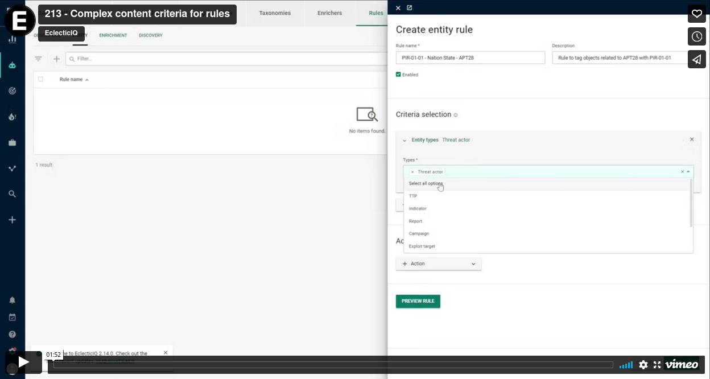The height and width of the screenshot is (379, 710).
Task: Click the plus icon in the sidebar
Action: point(13,219)
